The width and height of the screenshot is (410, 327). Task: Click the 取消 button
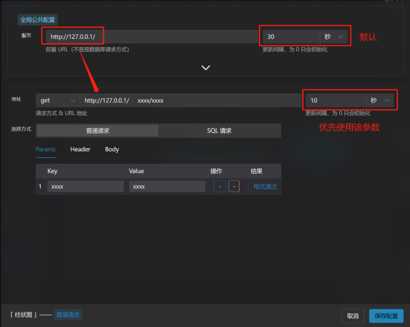pyautogui.click(x=353, y=315)
